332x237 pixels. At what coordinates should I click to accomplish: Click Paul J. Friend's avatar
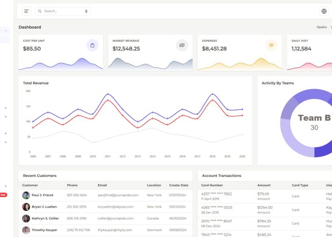[x=26, y=195]
